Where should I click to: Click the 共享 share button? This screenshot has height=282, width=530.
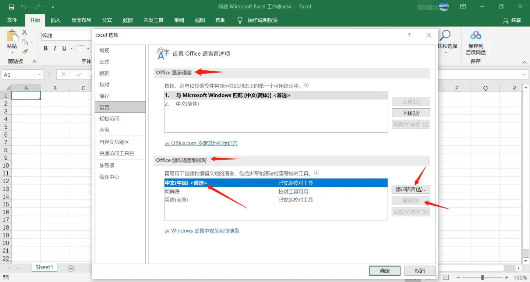512,21
